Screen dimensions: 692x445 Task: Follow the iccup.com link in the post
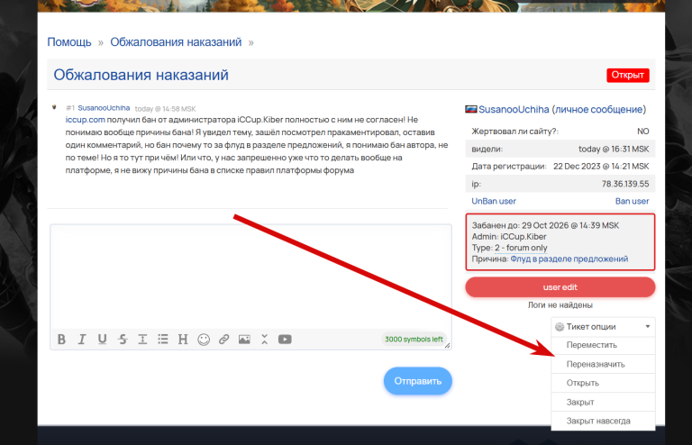[86, 120]
